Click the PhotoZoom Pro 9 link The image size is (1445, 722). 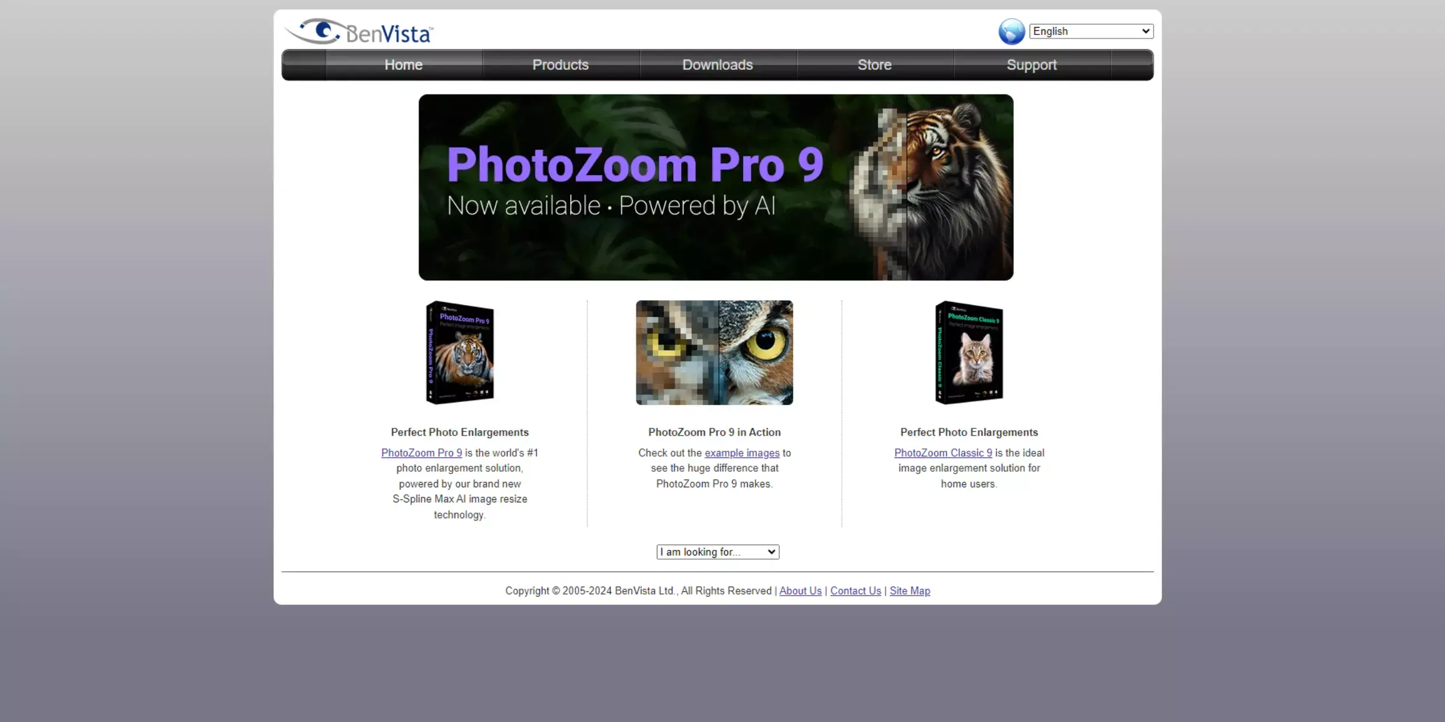click(421, 452)
